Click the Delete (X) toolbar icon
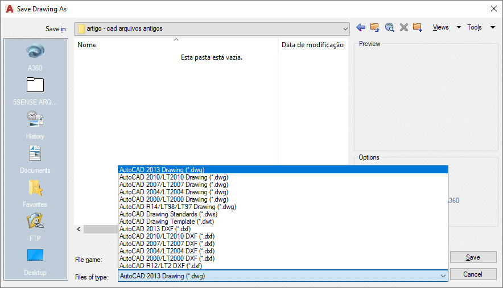 tap(404, 28)
